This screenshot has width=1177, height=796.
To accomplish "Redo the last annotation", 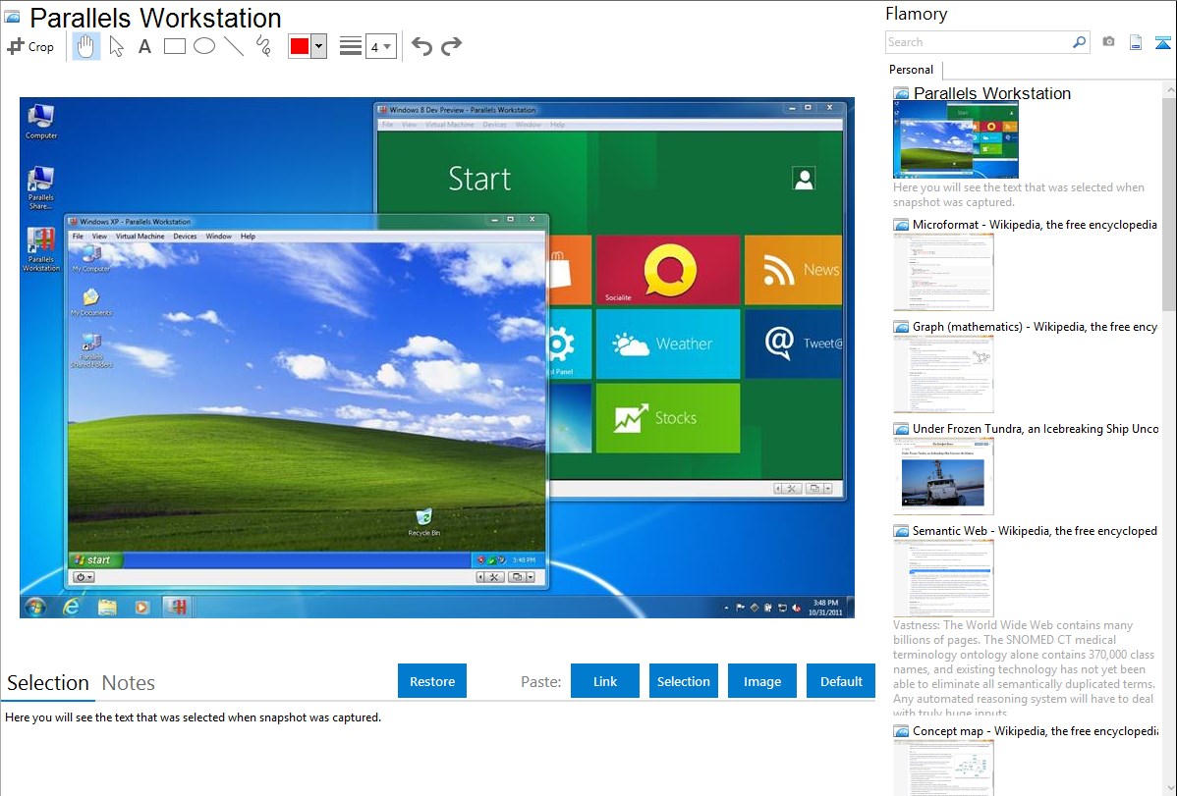I will coord(451,46).
